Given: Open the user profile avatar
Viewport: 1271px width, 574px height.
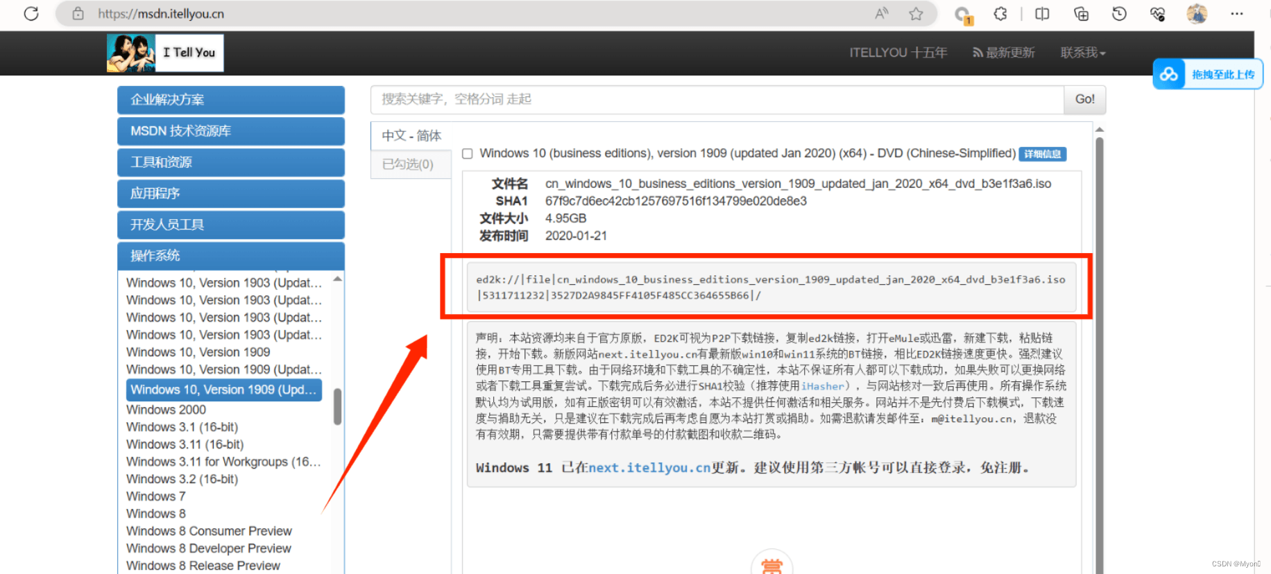Looking at the screenshot, I should (x=1197, y=14).
